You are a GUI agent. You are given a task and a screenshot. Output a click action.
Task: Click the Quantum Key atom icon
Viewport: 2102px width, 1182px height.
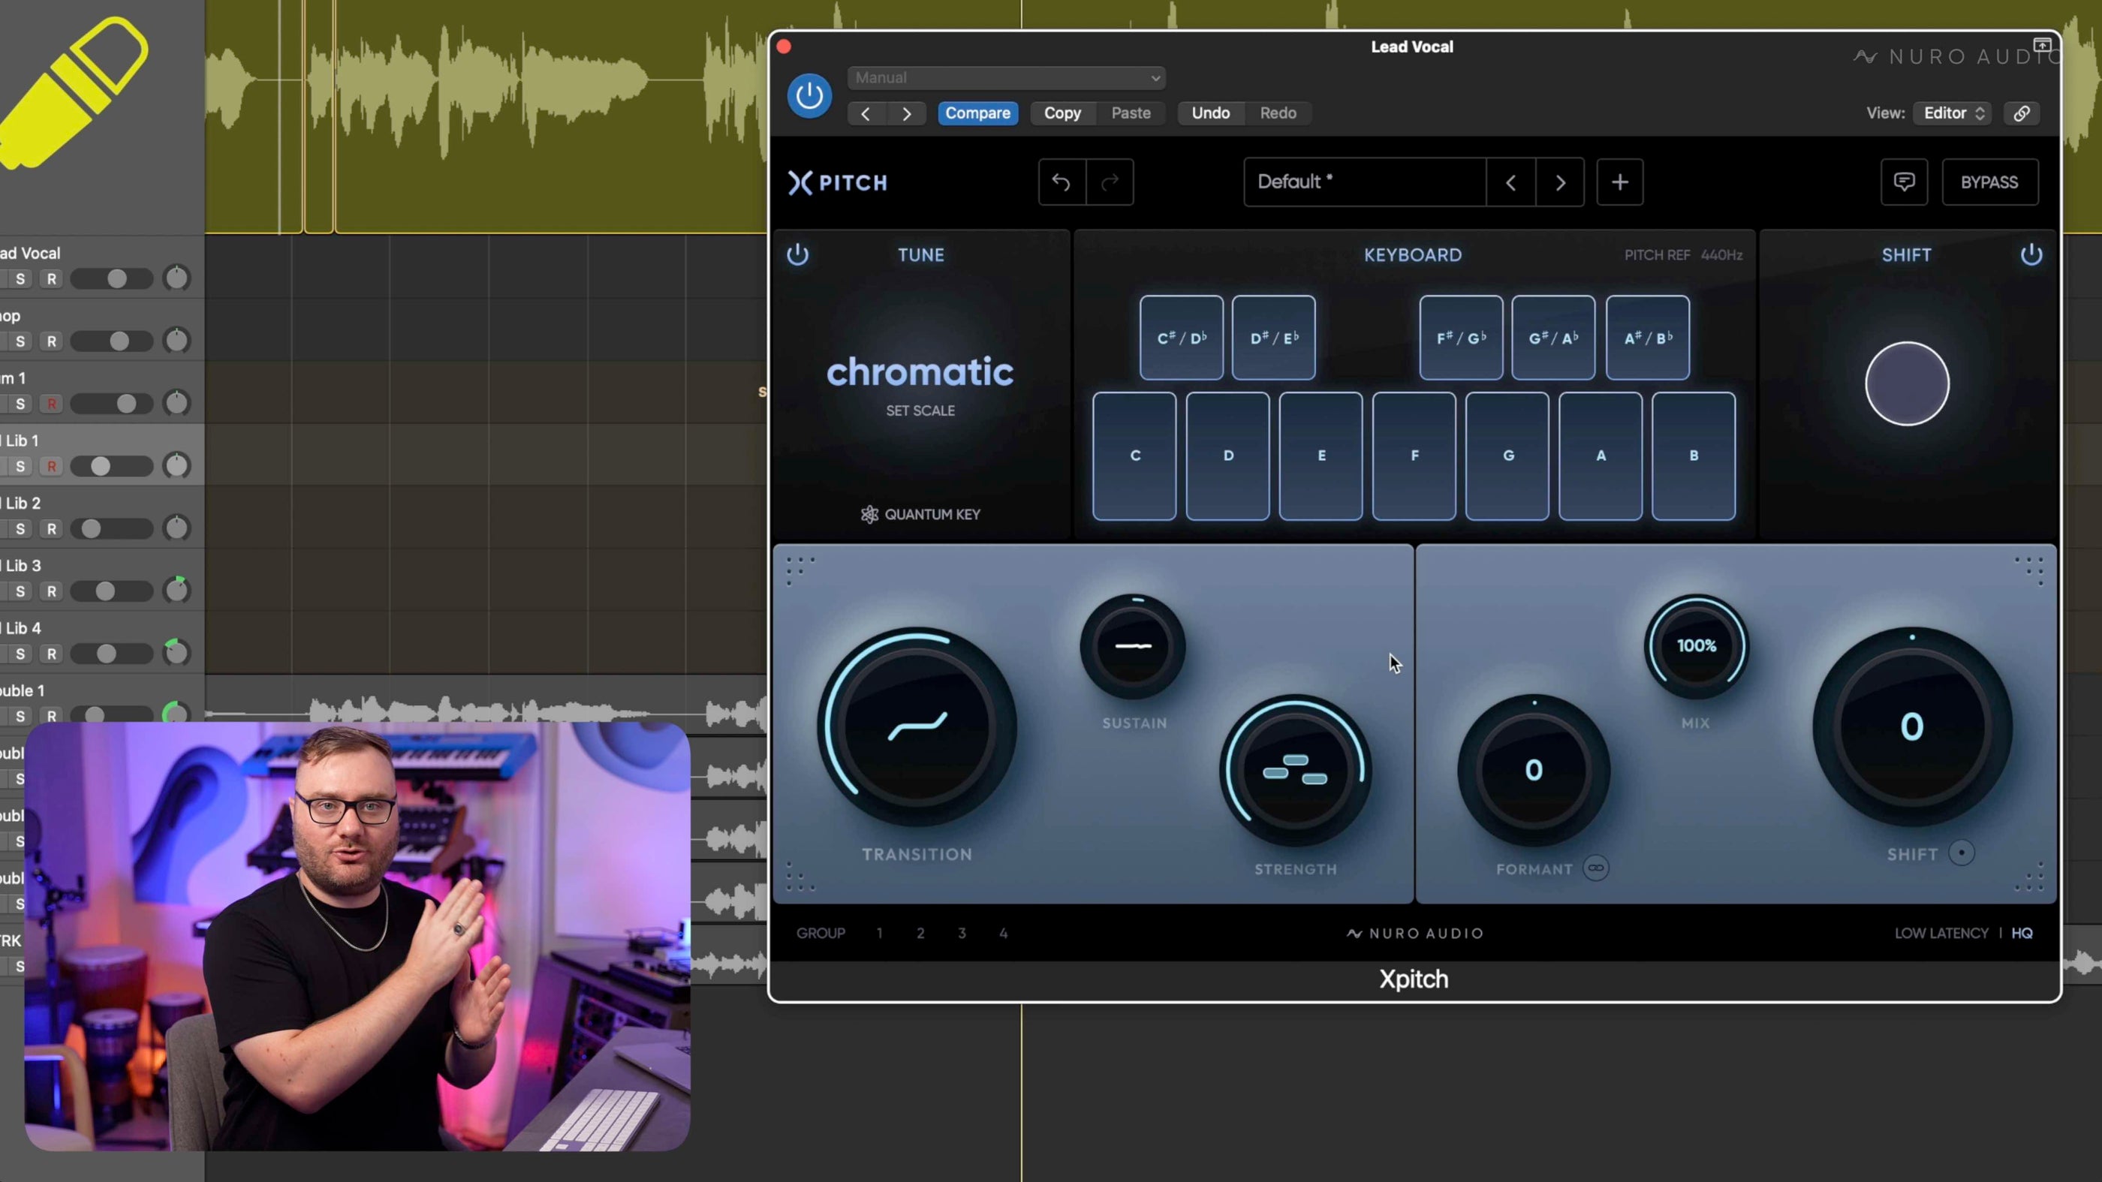coord(870,514)
